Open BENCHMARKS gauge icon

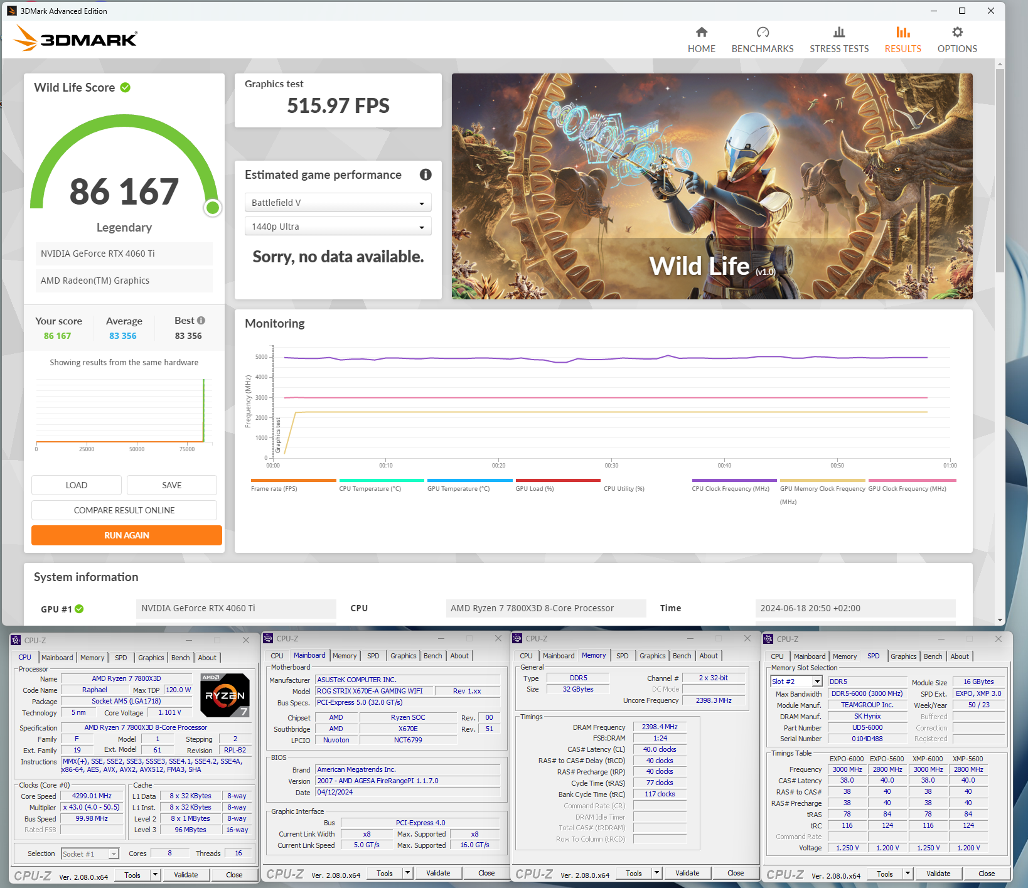[763, 32]
